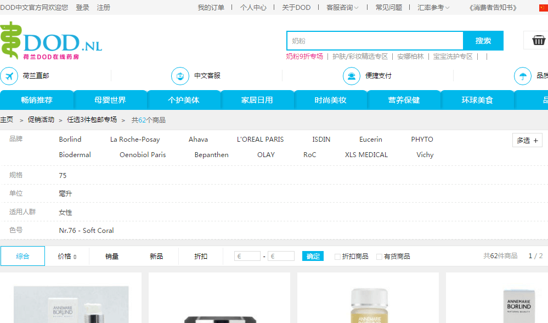Viewport: 548px width, 323px height.
Task: Open 《消费者告知书》 link
Action: 493,8
